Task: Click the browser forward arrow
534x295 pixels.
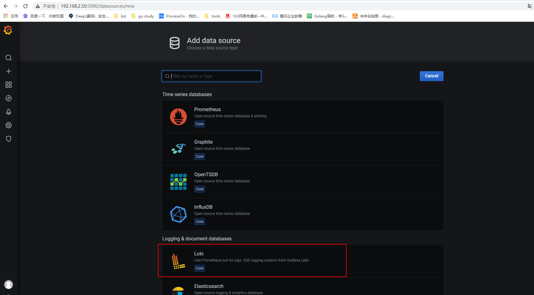Action: [16, 6]
